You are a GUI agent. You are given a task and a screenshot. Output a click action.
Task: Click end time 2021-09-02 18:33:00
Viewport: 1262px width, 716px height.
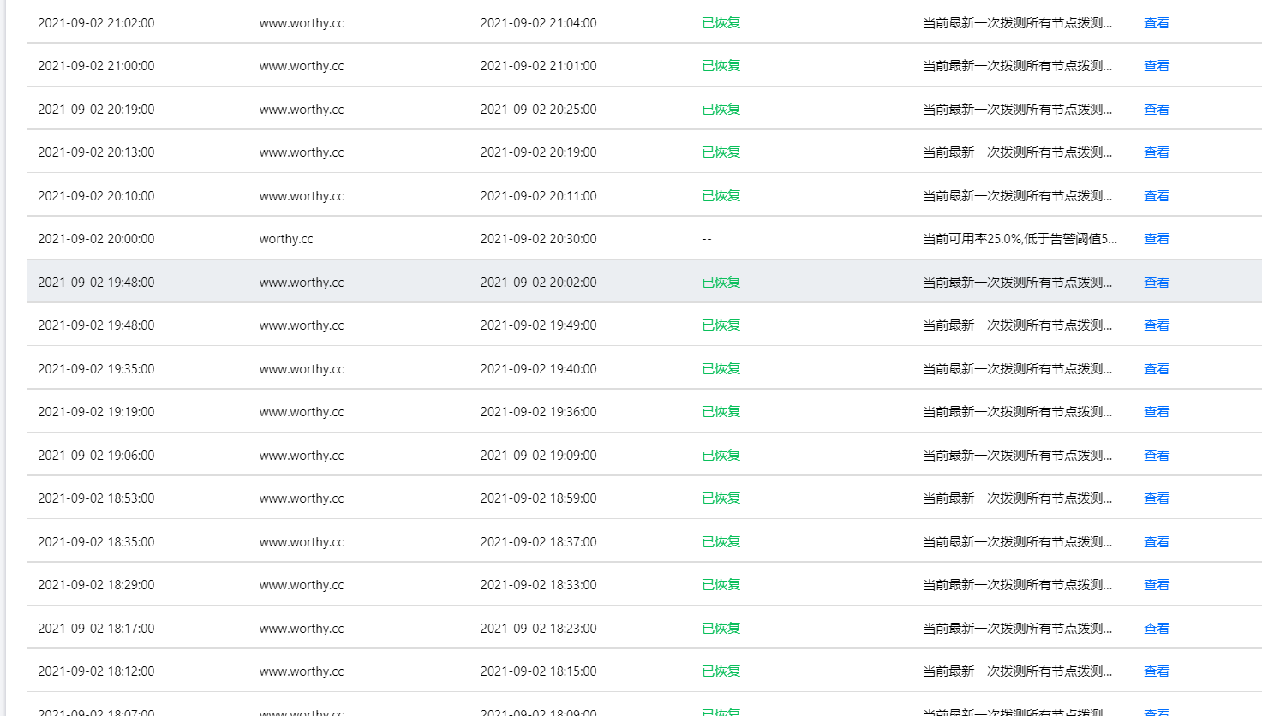tap(538, 585)
